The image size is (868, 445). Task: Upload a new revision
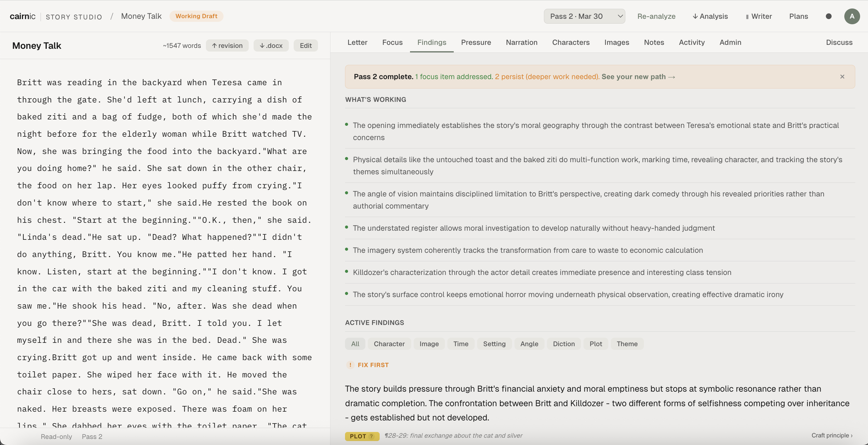tap(227, 45)
